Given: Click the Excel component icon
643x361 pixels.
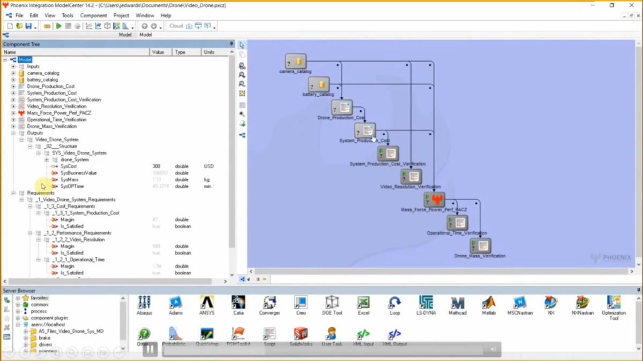Looking at the screenshot, I should pyautogui.click(x=363, y=306).
